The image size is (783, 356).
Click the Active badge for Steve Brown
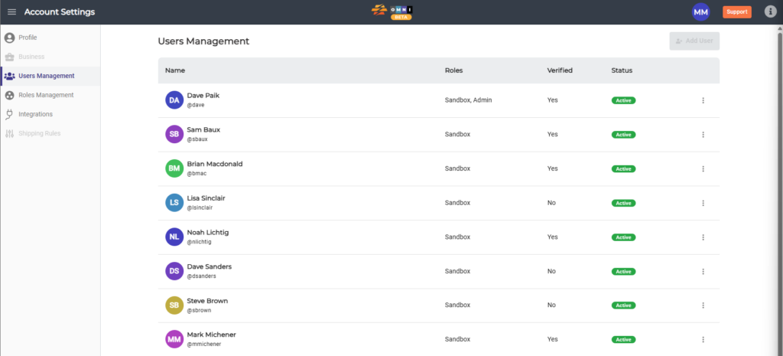[623, 305]
